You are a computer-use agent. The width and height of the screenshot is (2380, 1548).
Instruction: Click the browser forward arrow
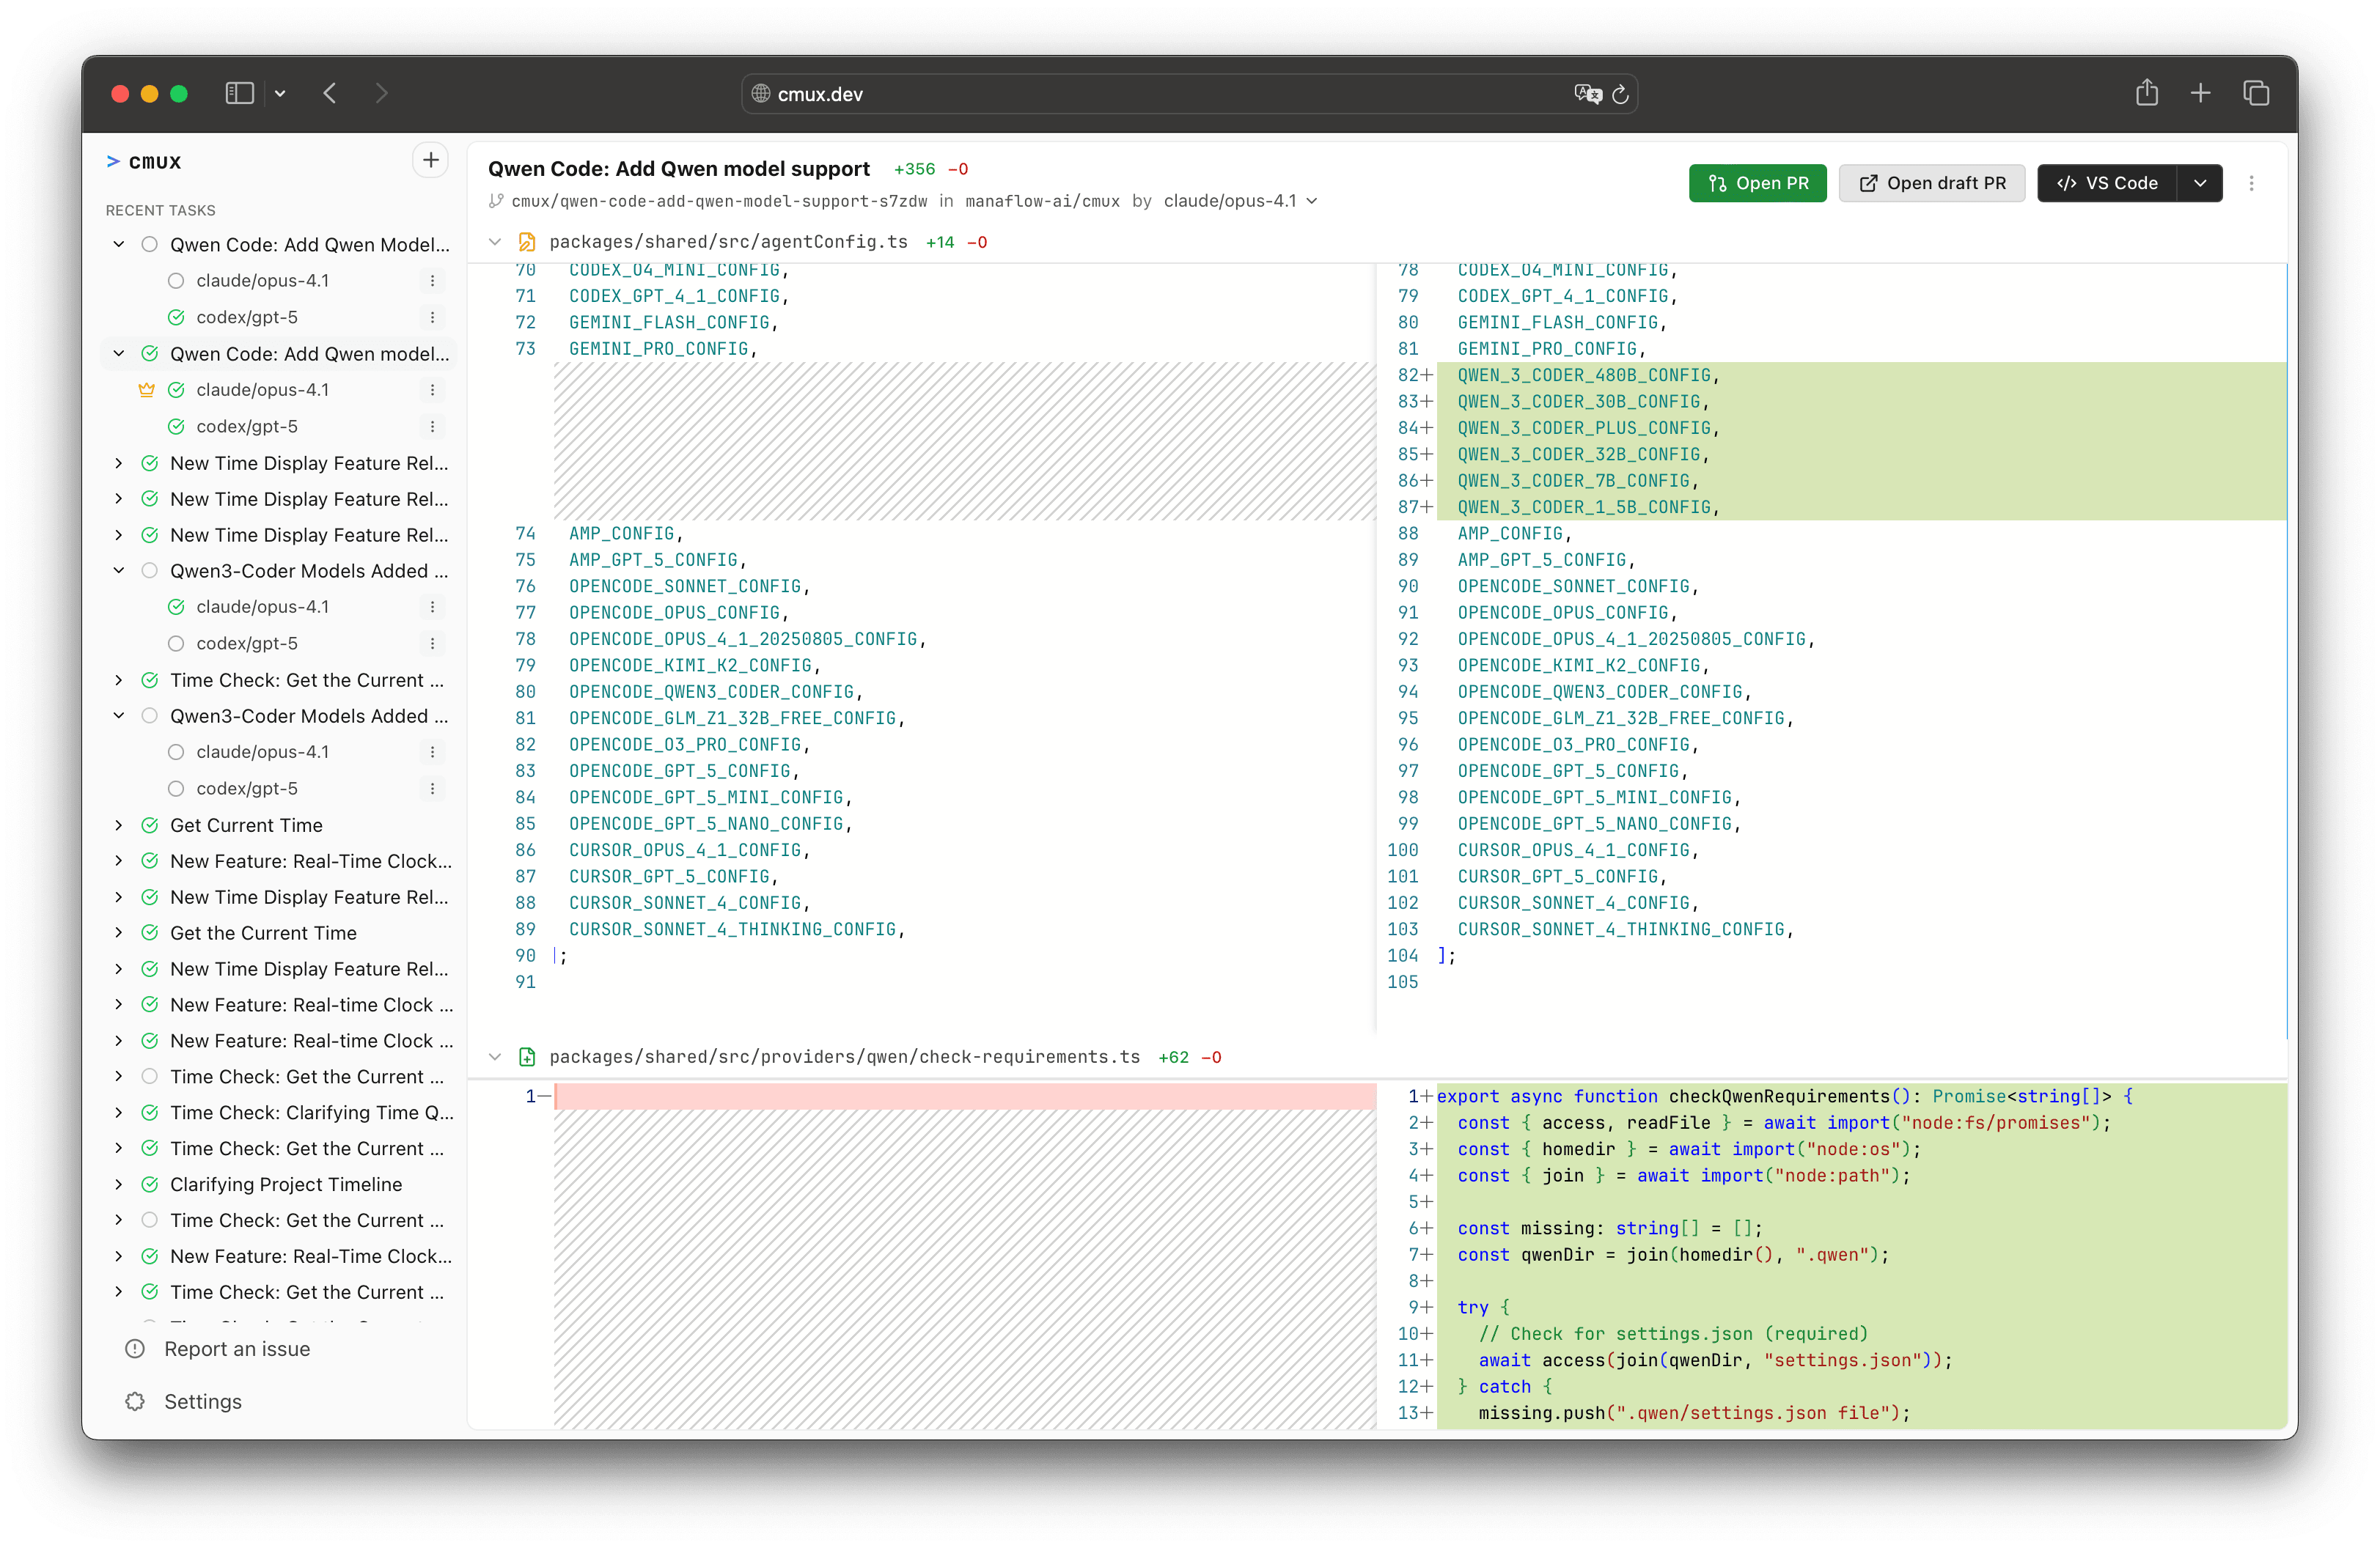[381, 94]
